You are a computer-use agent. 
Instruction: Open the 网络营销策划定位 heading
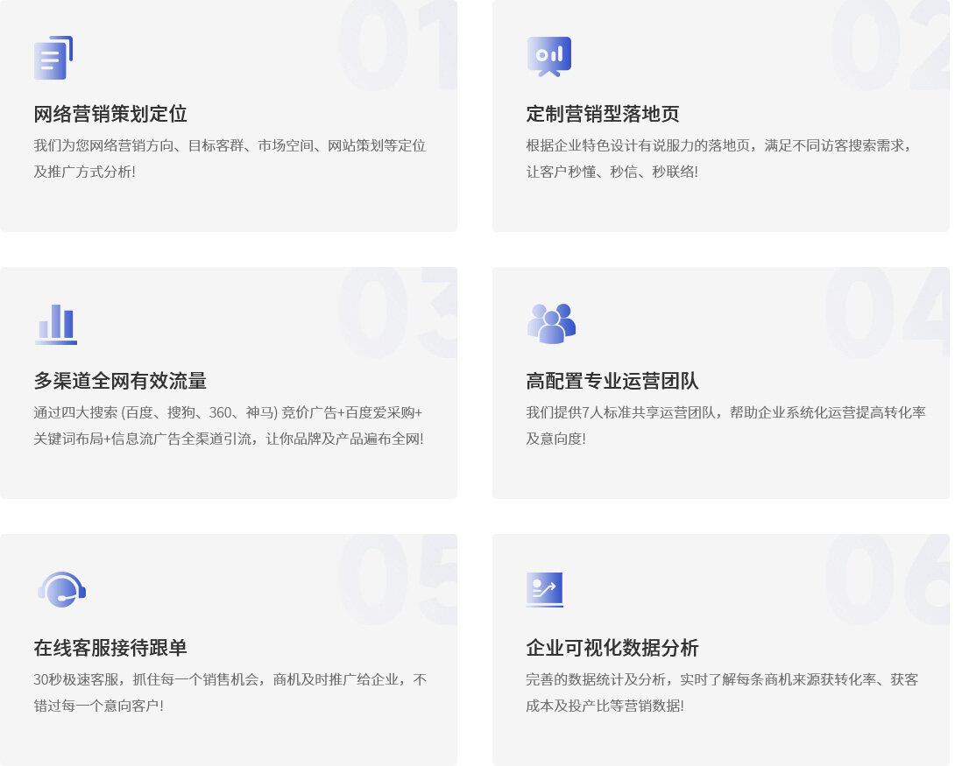110,114
